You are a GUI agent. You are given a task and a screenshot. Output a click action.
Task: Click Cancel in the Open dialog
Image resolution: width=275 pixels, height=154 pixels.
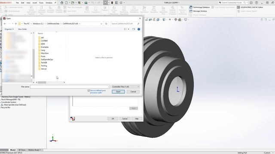pyautogui.click(x=133, y=92)
